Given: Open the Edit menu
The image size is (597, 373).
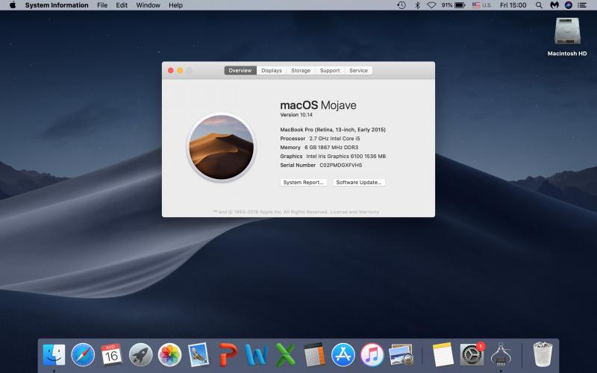Looking at the screenshot, I should coord(122,5).
